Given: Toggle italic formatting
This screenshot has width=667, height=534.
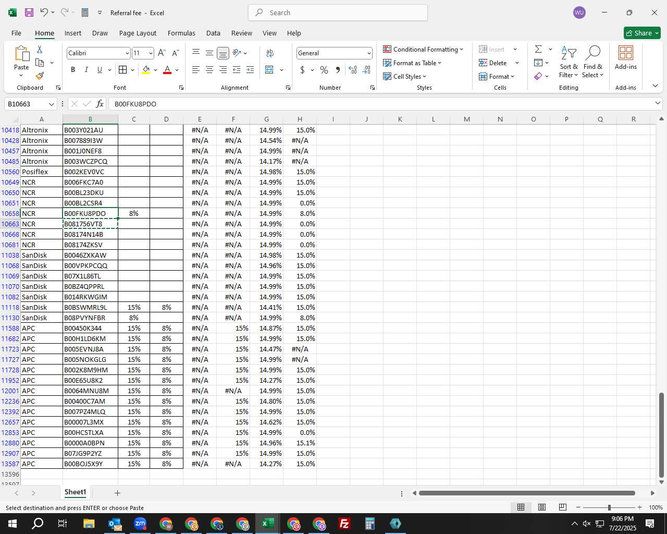Looking at the screenshot, I should pos(86,70).
